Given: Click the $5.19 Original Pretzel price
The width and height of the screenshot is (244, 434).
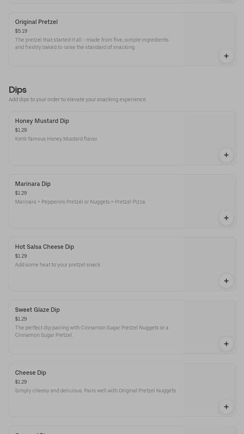Looking at the screenshot, I should pyautogui.click(x=21, y=31).
